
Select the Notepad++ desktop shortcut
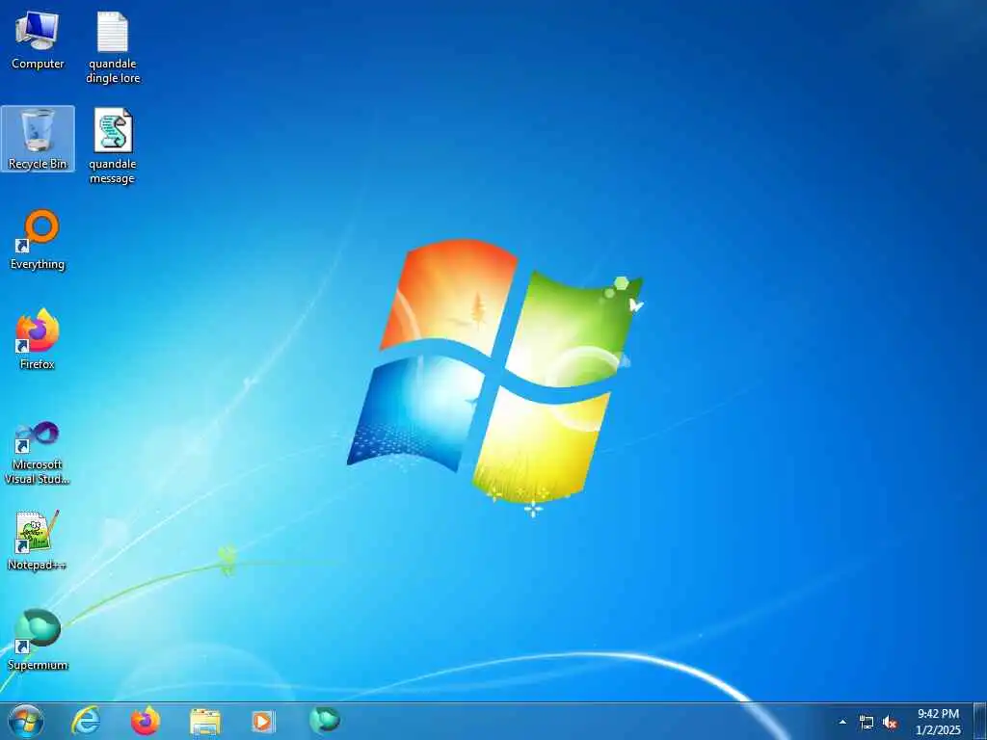coord(38,540)
